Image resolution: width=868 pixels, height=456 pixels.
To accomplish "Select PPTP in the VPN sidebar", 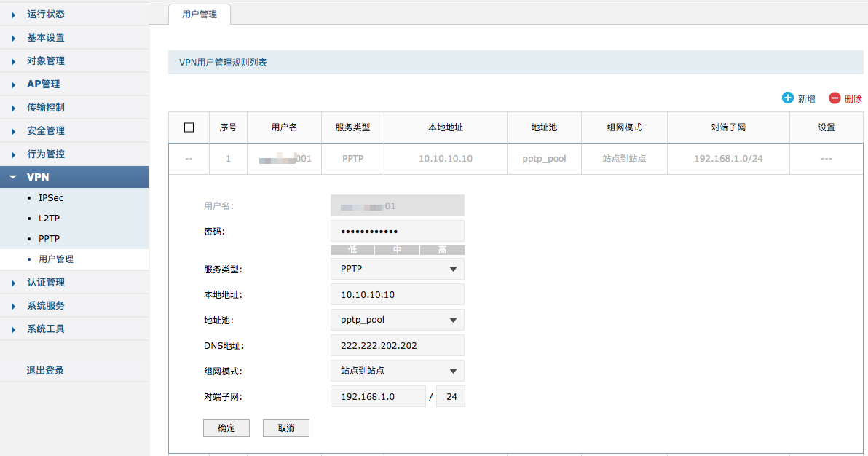I will click(x=49, y=239).
